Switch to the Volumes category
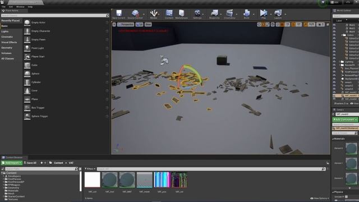The image size is (359, 202). click(x=6, y=53)
